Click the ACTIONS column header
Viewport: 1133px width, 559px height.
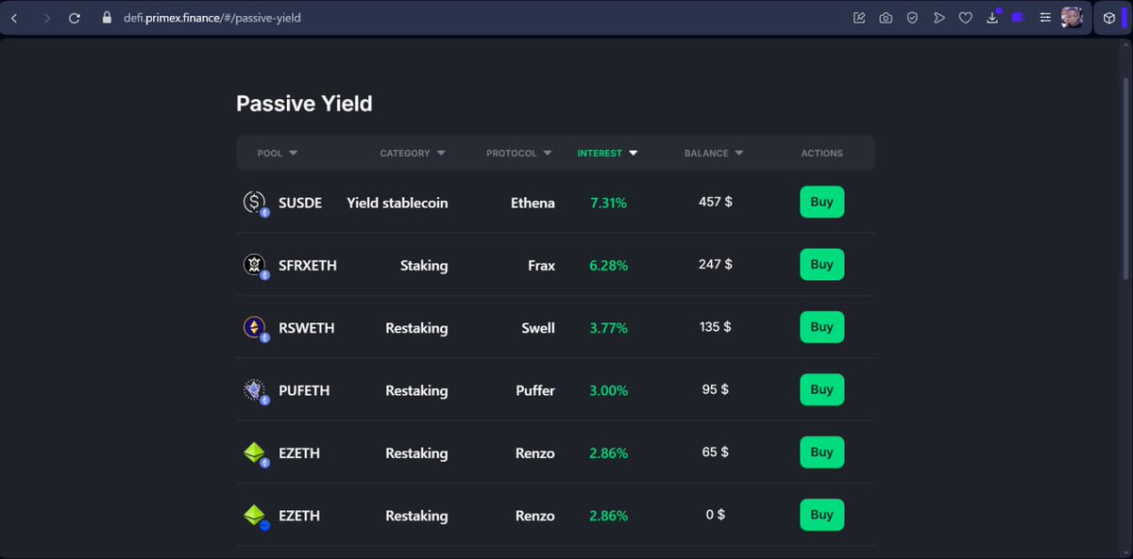pyautogui.click(x=821, y=153)
